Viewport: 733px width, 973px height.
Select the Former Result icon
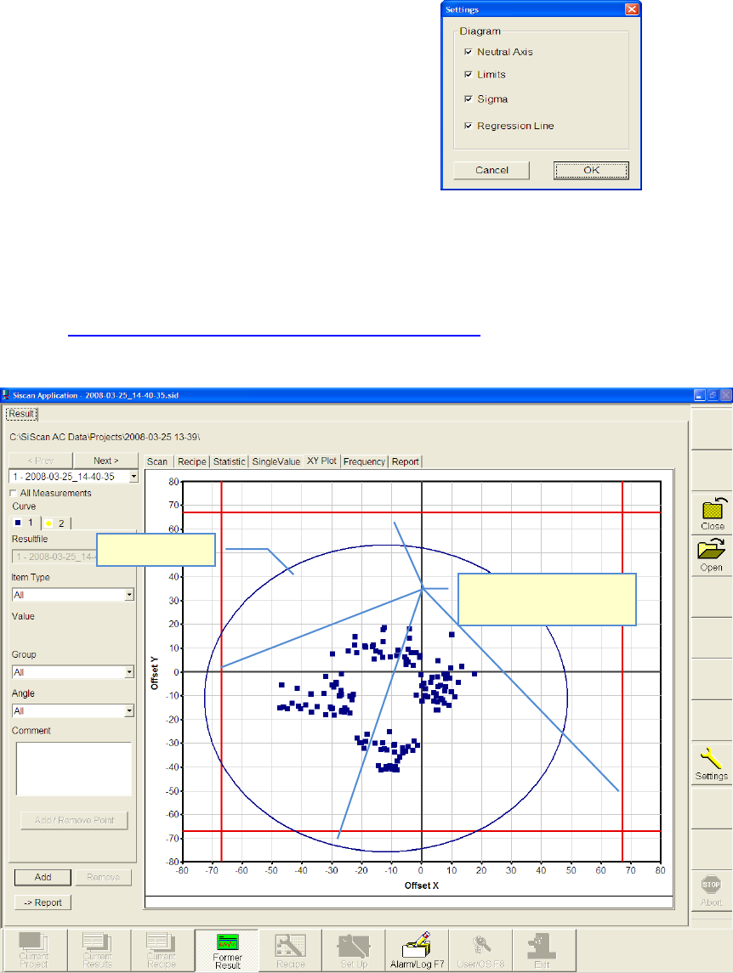click(x=226, y=948)
